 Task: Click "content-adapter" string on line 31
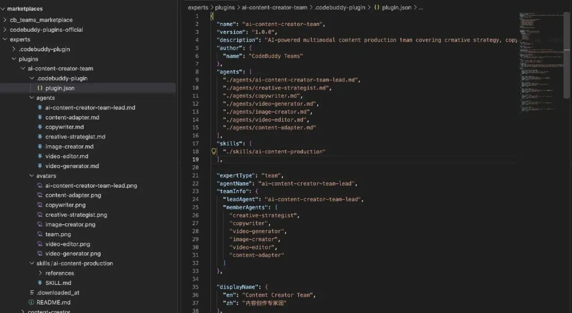pos(256,255)
